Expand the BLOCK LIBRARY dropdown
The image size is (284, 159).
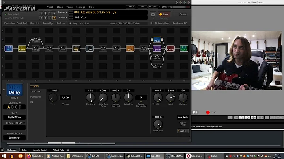15,123
